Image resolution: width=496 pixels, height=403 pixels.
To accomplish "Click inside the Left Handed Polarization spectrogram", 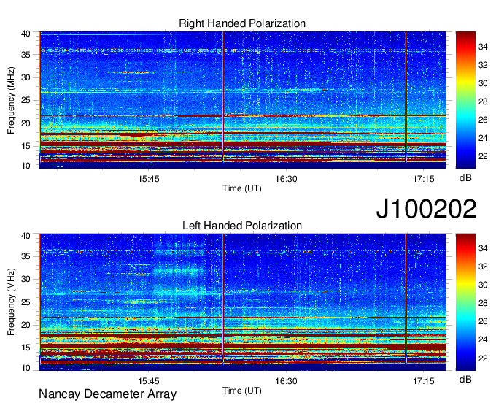I will (242, 302).
